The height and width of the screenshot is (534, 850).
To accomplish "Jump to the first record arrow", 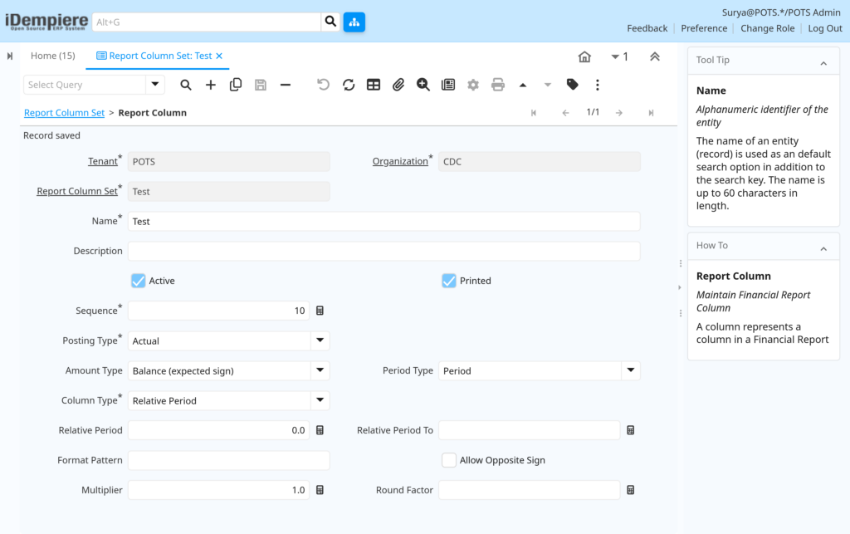I will (x=534, y=113).
